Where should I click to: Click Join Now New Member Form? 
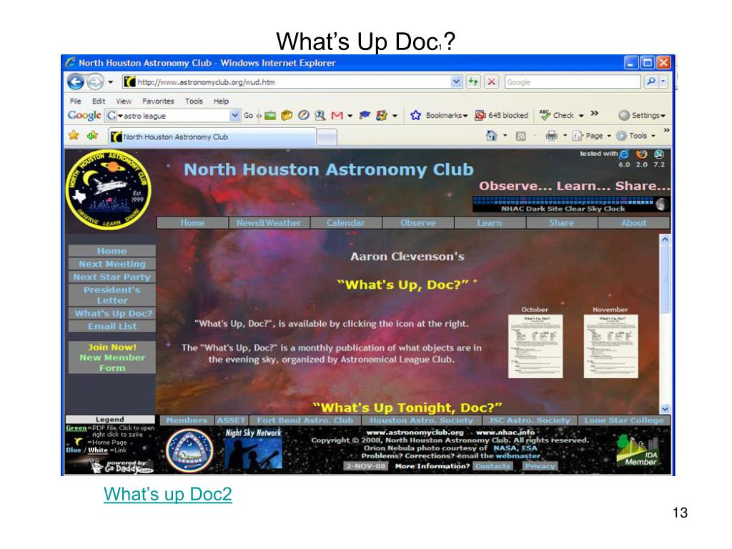pos(112,357)
